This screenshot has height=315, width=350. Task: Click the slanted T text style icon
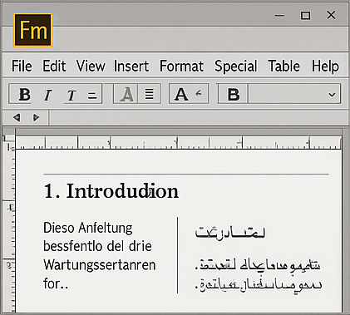(71, 96)
